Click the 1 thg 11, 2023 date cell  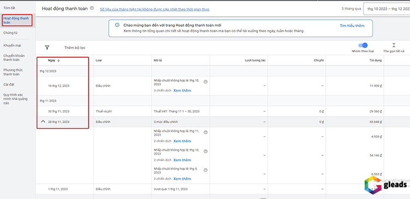click(58, 189)
